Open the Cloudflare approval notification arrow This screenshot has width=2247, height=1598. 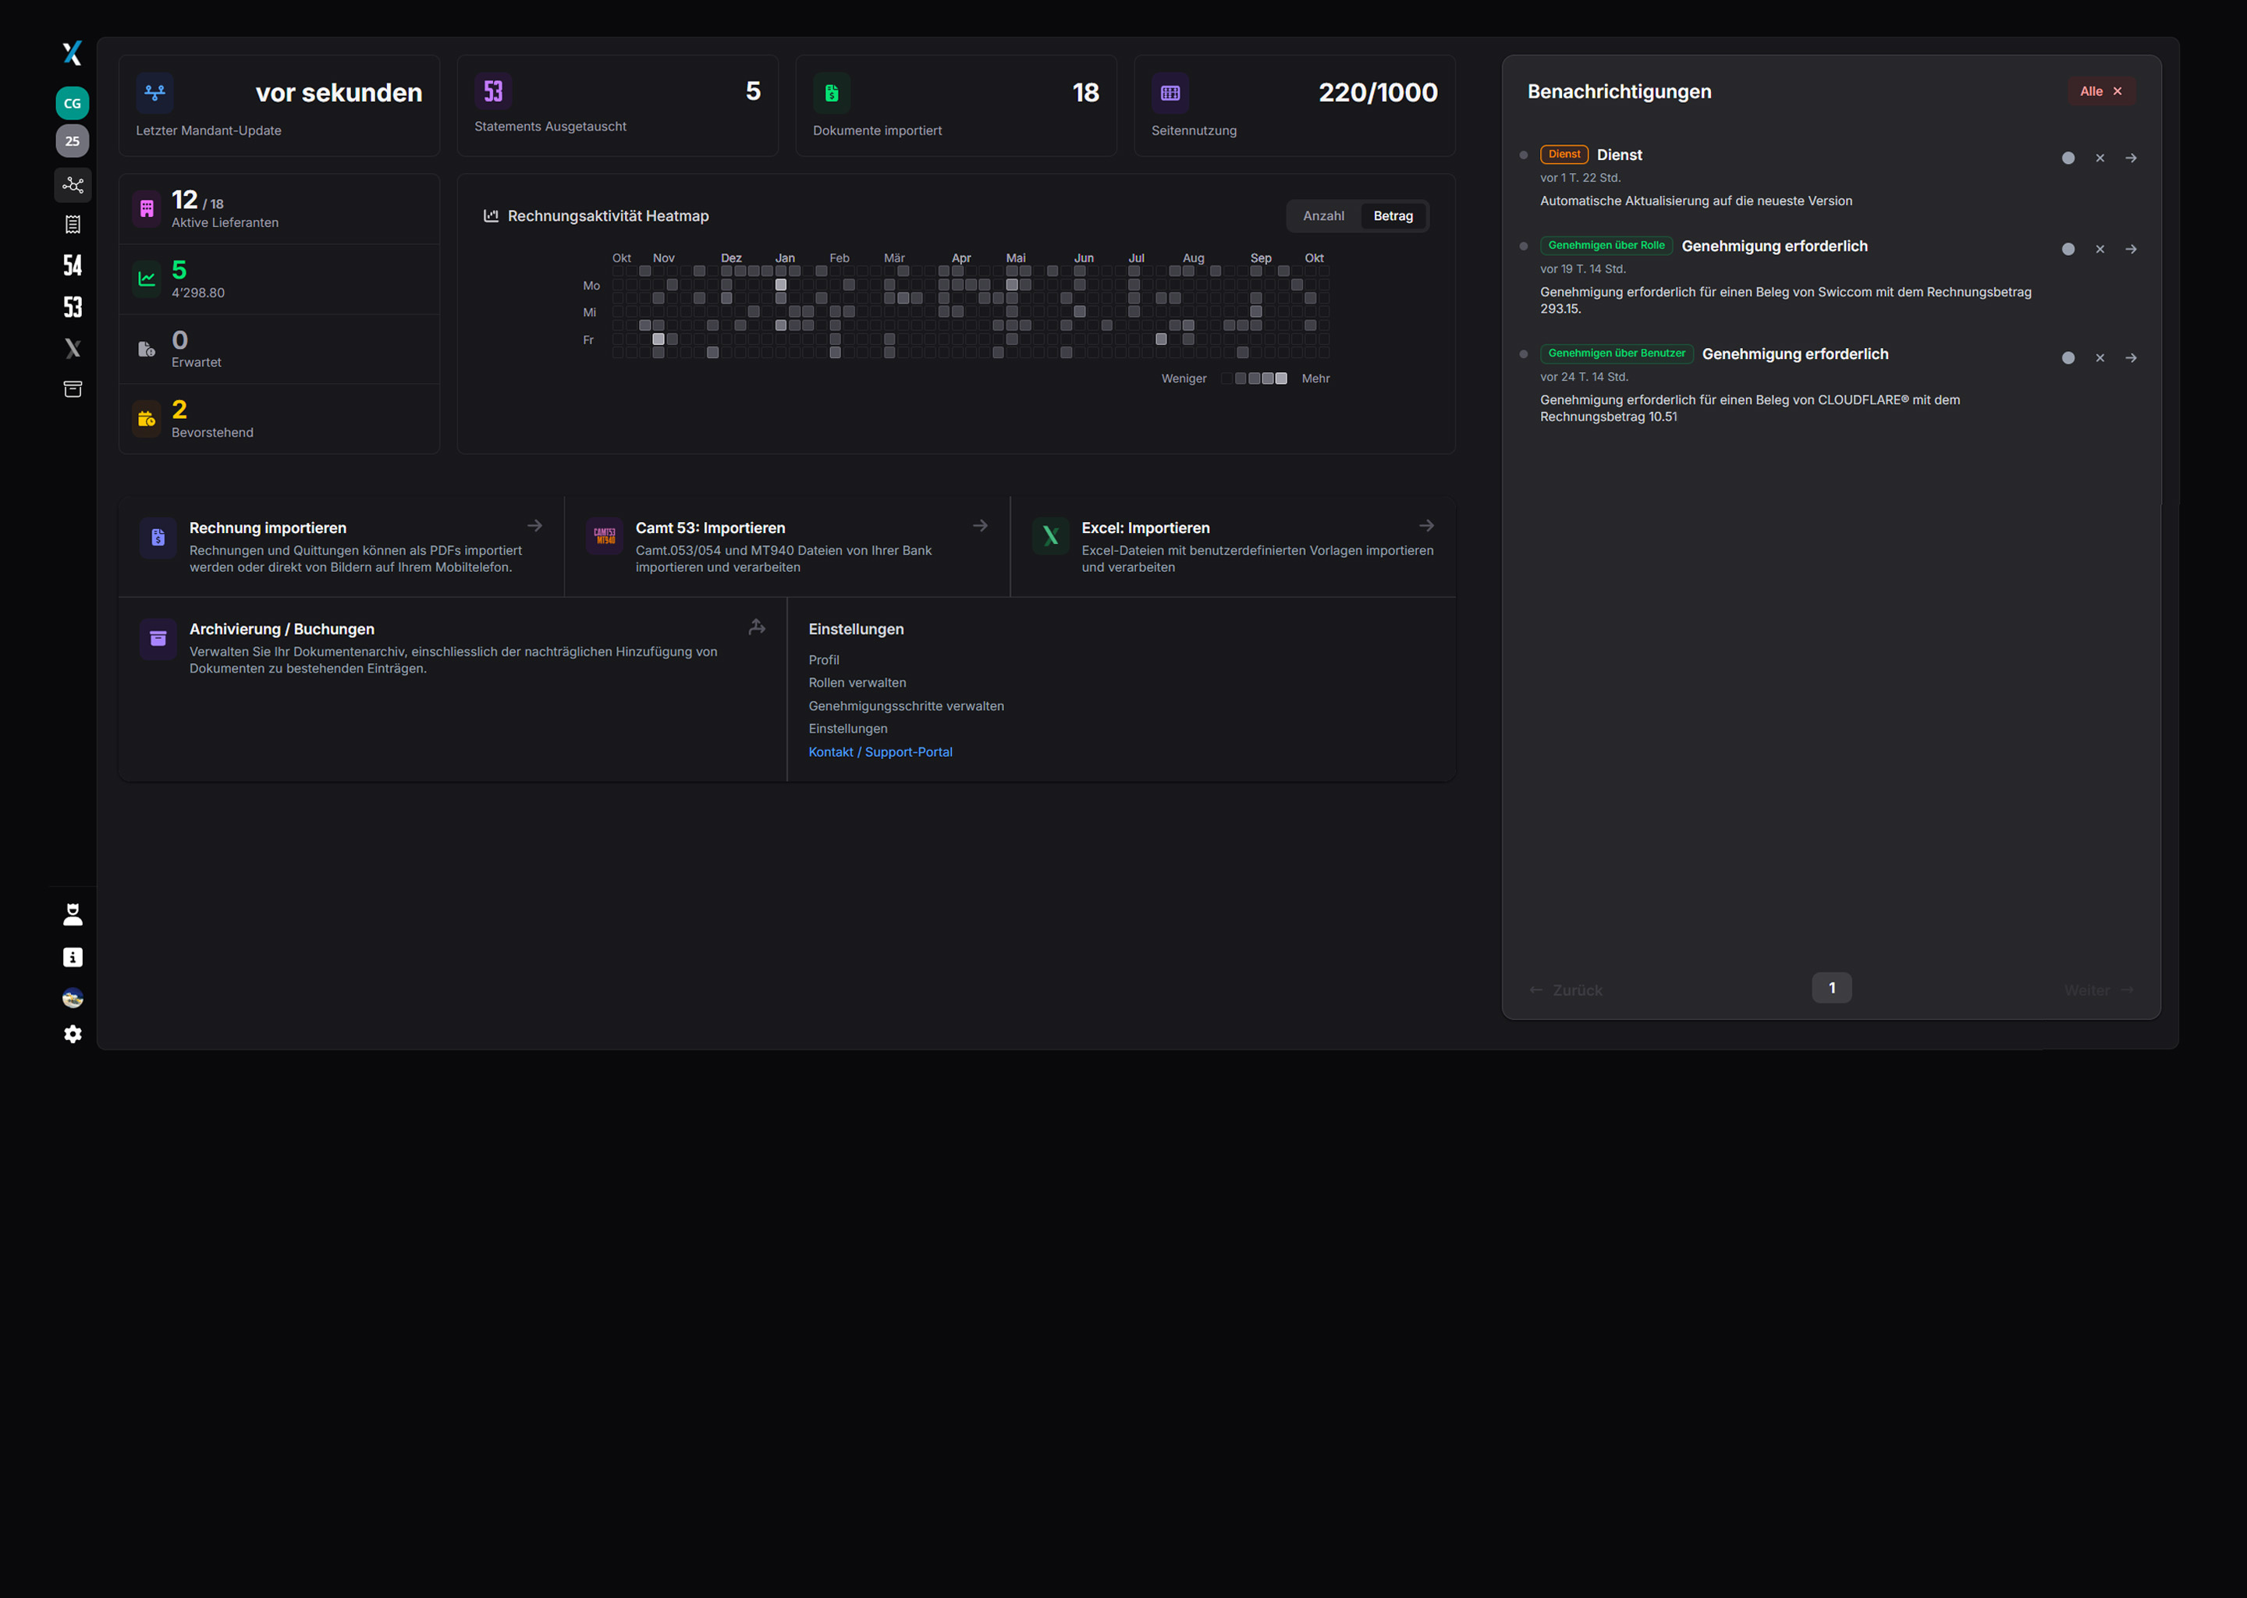tap(2131, 358)
